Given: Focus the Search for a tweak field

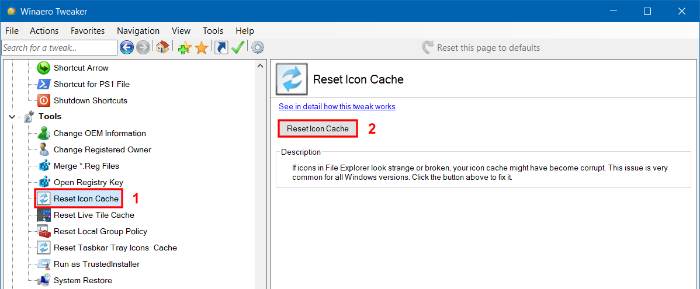Looking at the screenshot, I should coord(60,47).
